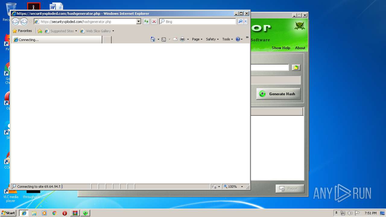Viewport: 386px width, 217px height.
Task: Open the Adobe Reader desktop shortcut
Action: (x=34, y=6)
